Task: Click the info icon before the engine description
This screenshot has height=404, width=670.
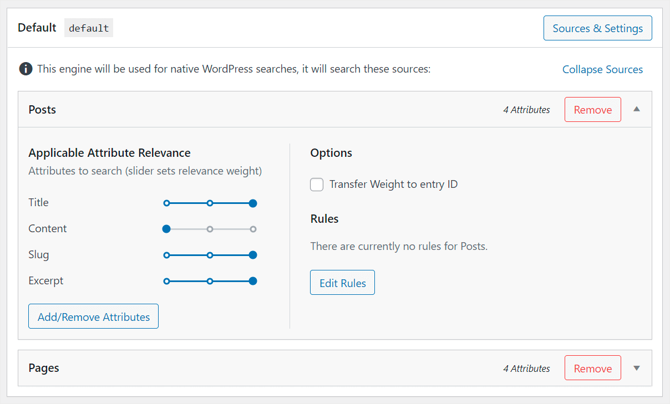Action: coord(26,69)
